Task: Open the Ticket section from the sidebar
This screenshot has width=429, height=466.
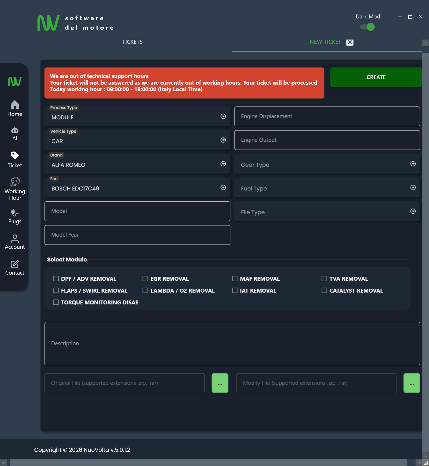Action: (15, 159)
